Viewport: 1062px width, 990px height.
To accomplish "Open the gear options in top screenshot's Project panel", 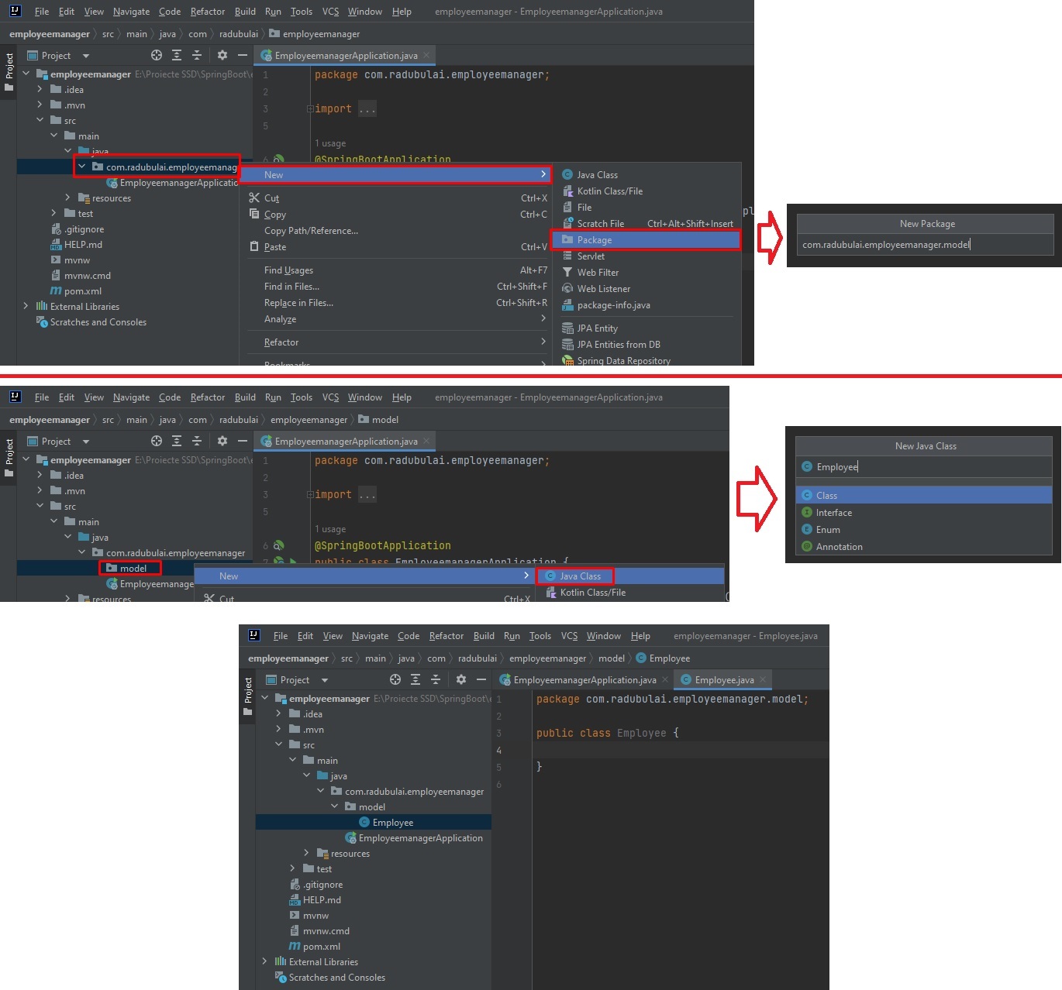I will coord(222,55).
